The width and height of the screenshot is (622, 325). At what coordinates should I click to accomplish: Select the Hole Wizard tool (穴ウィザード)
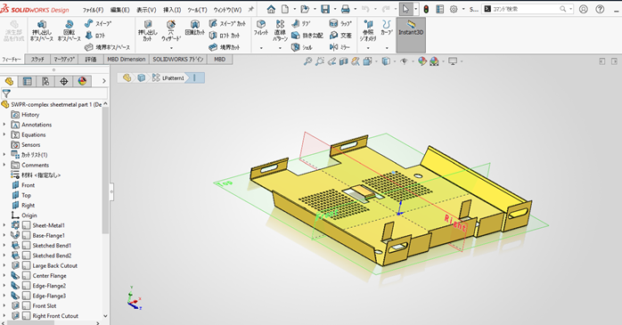coord(171,31)
